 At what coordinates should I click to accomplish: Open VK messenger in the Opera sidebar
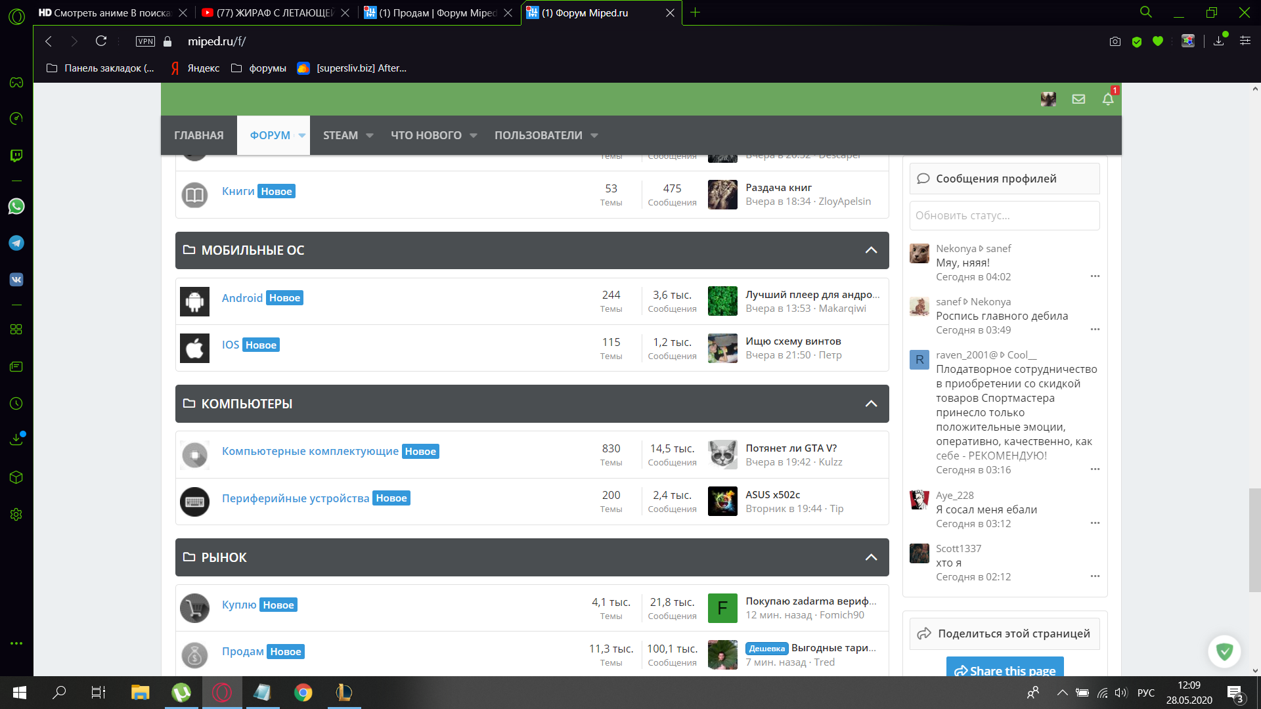[16, 280]
